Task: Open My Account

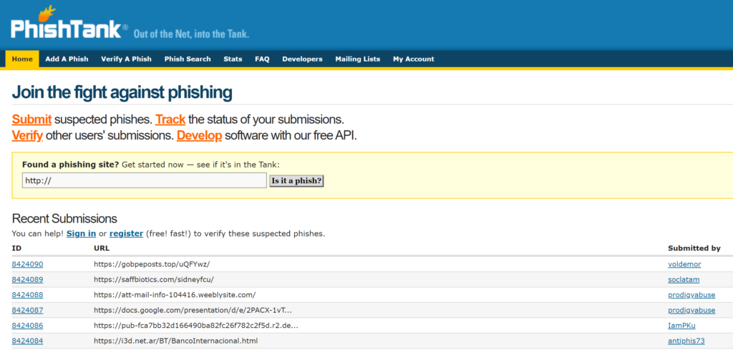Action: [413, 59]
